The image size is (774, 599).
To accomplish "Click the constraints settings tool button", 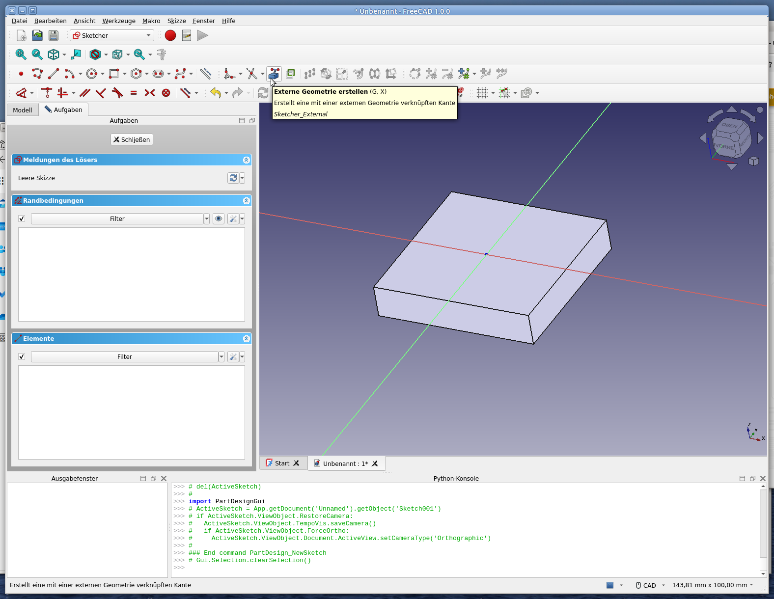I will coord(233,219).
